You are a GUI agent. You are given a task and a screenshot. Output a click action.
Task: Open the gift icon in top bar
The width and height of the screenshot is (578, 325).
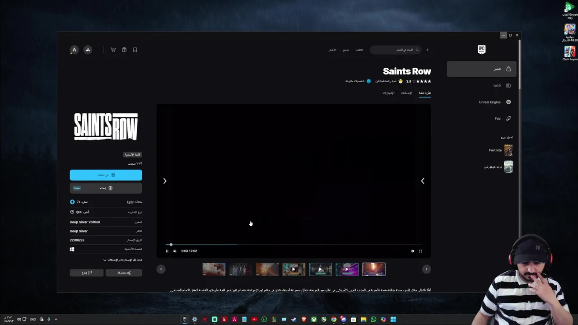[124, 50]
